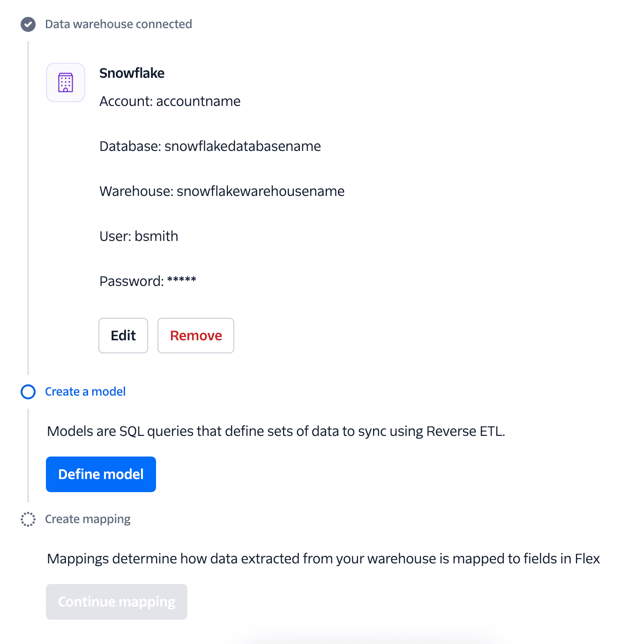
Task: Select the hollow circle next to Create a model
Action: point(28,391)
